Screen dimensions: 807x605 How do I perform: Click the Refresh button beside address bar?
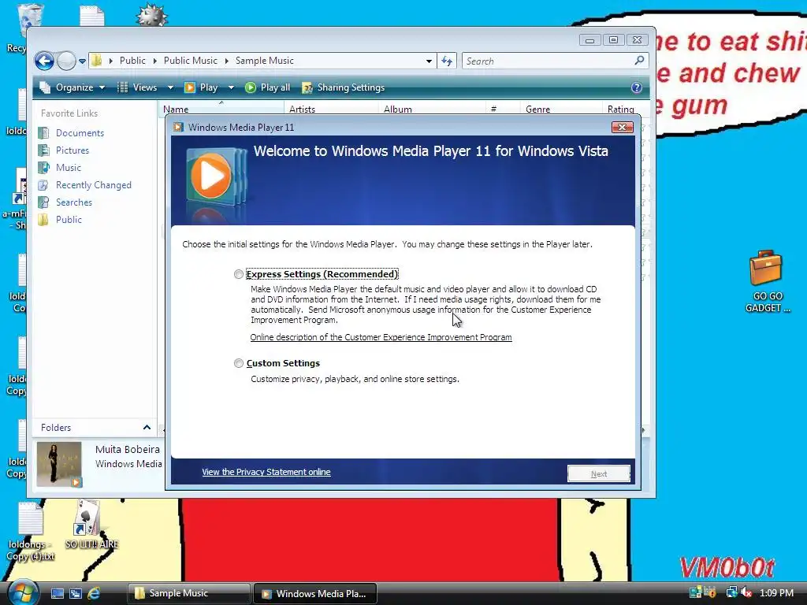(447, 61)
